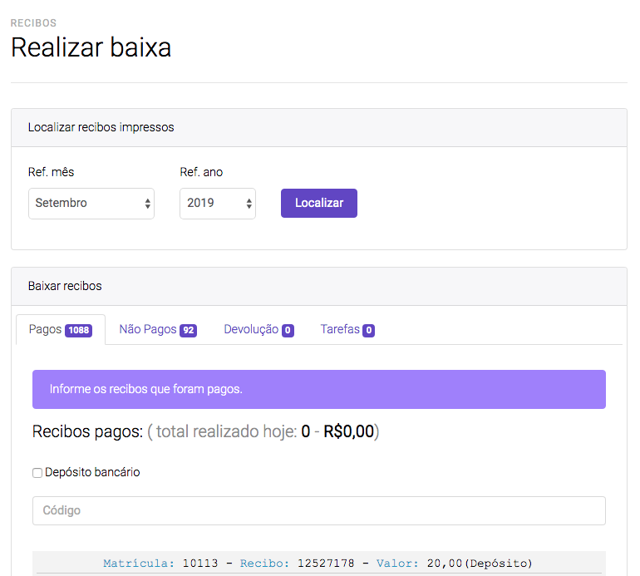Focus the Código input field
This screenshot has width=640, height=576.
coord(318,510)
